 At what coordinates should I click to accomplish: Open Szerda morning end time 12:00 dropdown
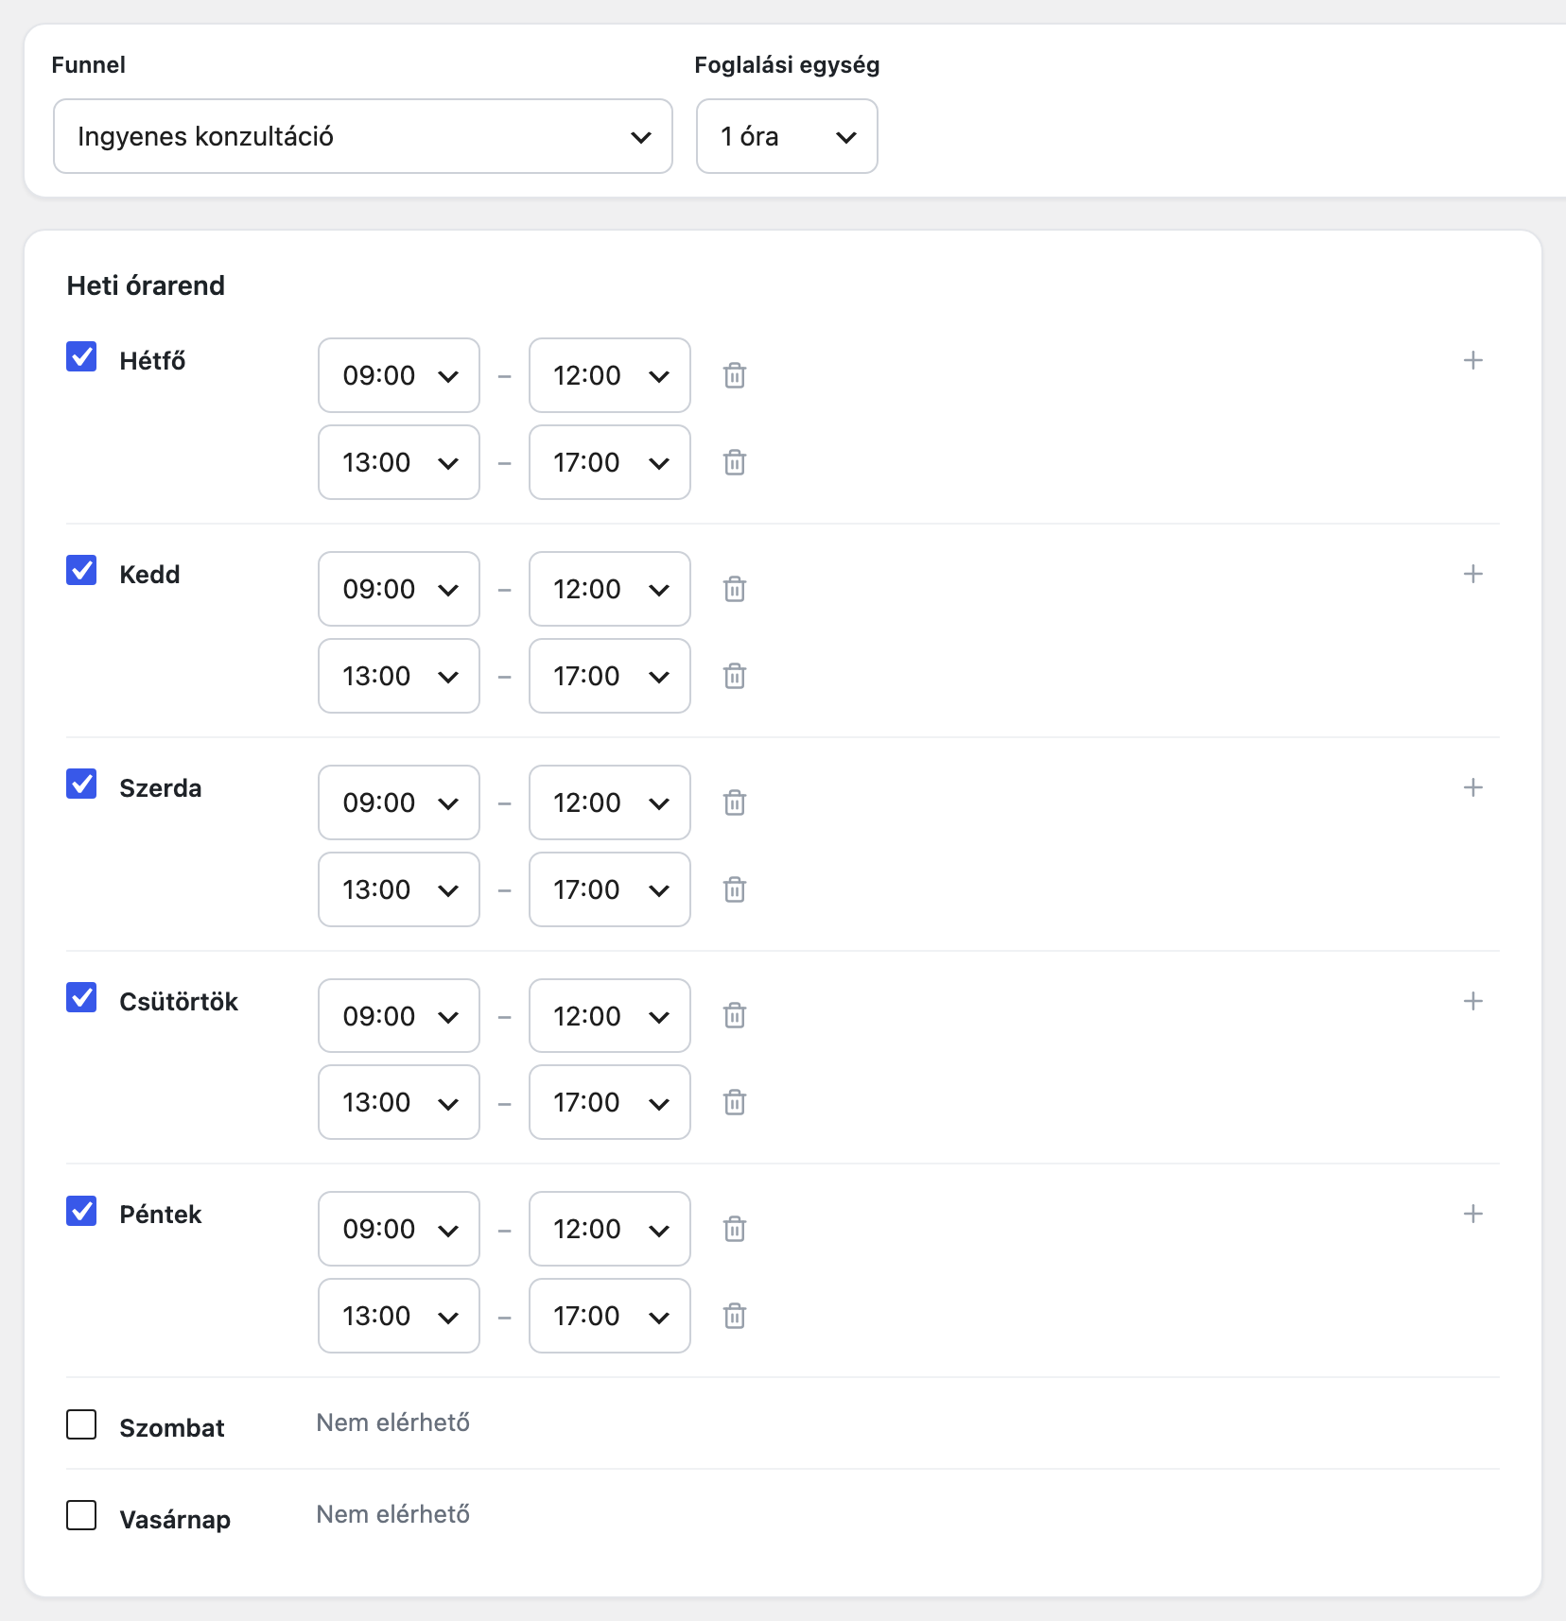610,802
